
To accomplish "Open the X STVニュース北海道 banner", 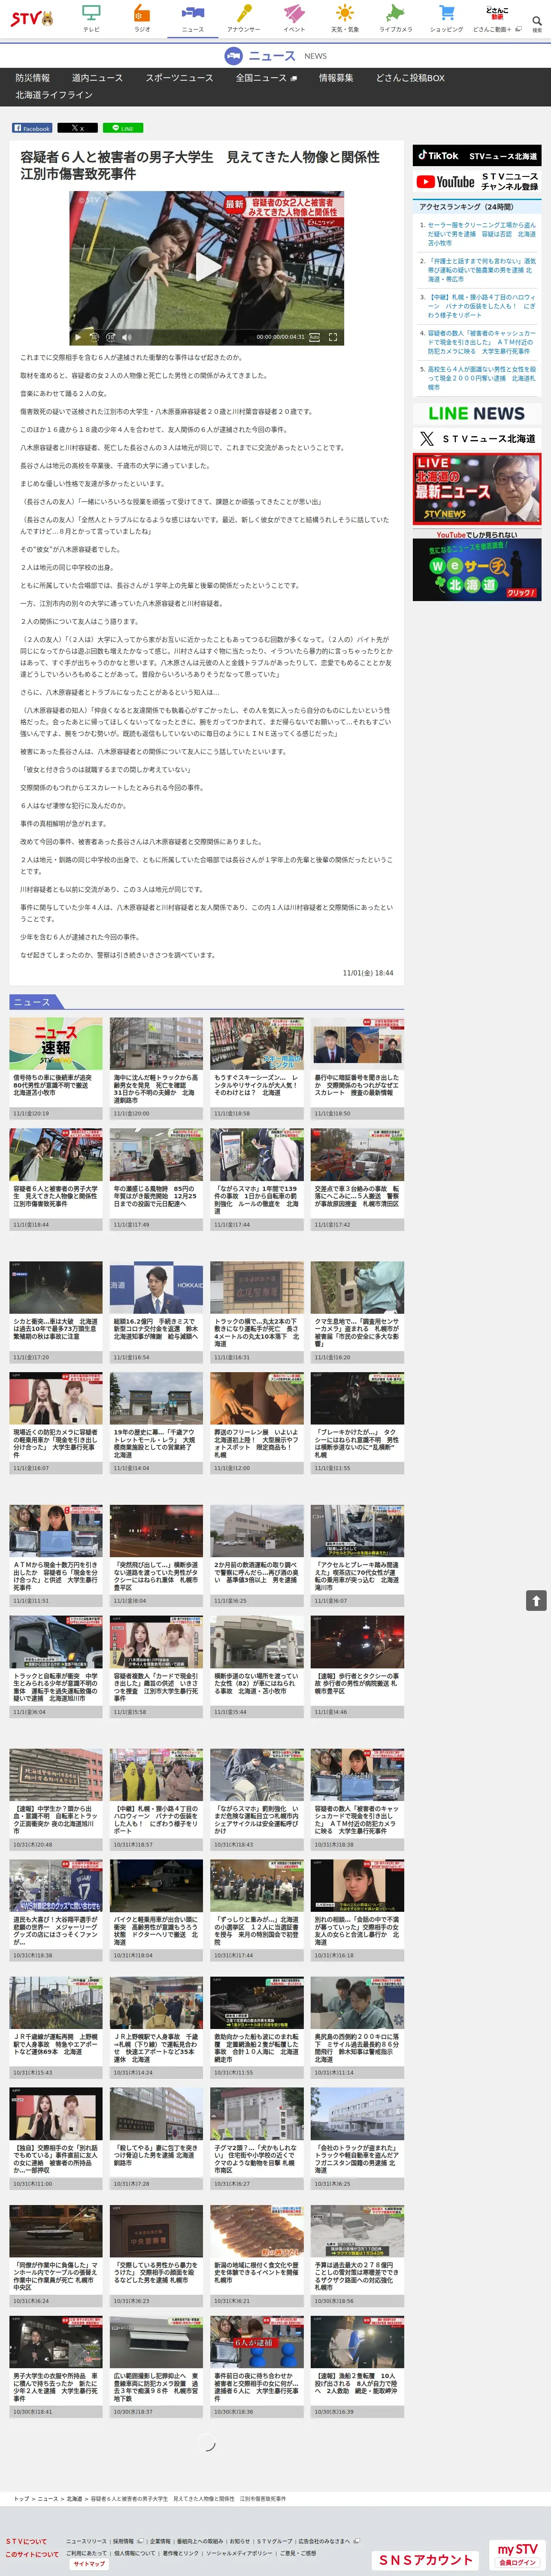I will click(x=477, y=439).
